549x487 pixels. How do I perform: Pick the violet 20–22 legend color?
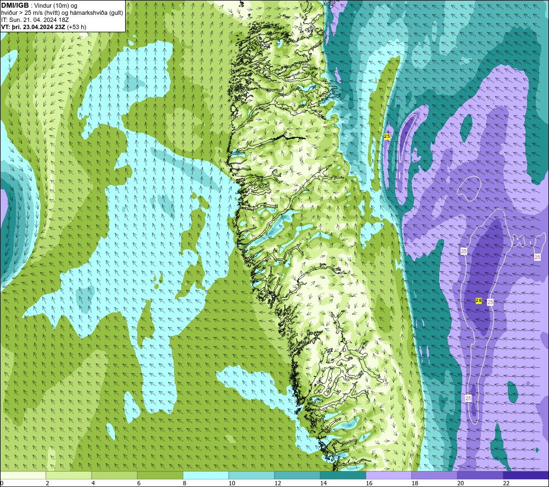(480, 475)
